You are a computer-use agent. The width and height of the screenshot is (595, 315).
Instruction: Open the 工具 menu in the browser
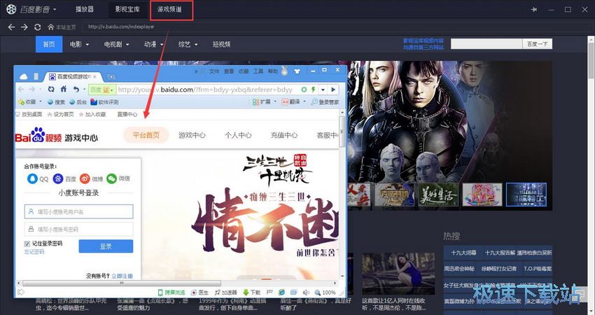[x=258, y=71]
